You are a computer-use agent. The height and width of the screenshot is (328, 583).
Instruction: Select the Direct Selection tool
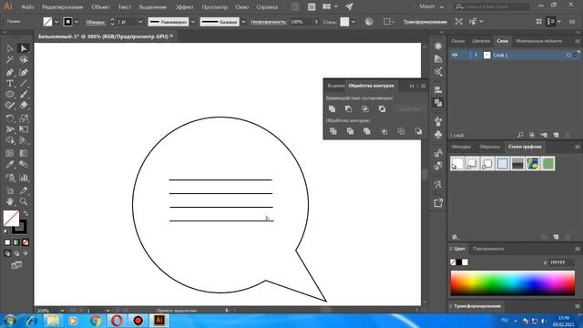24,48
